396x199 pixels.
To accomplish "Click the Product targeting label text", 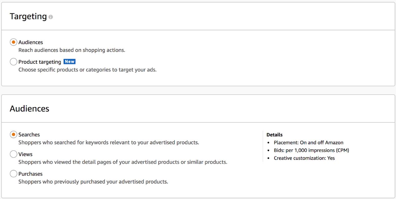I will pyautogui.click(x=40, y=62).
